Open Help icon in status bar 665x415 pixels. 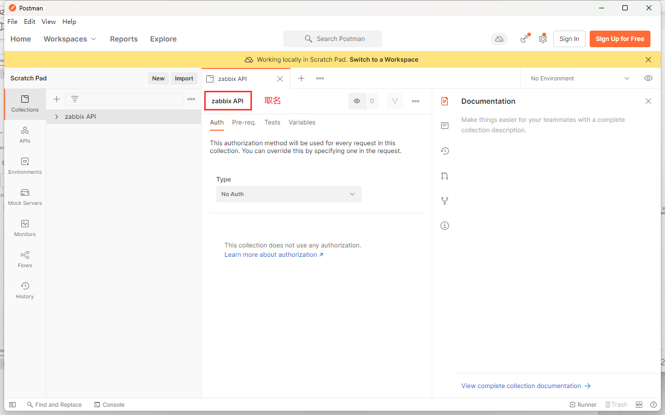tap(654, 405)
